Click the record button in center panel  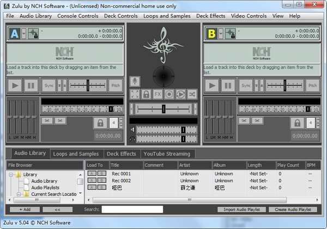[169, 94]
